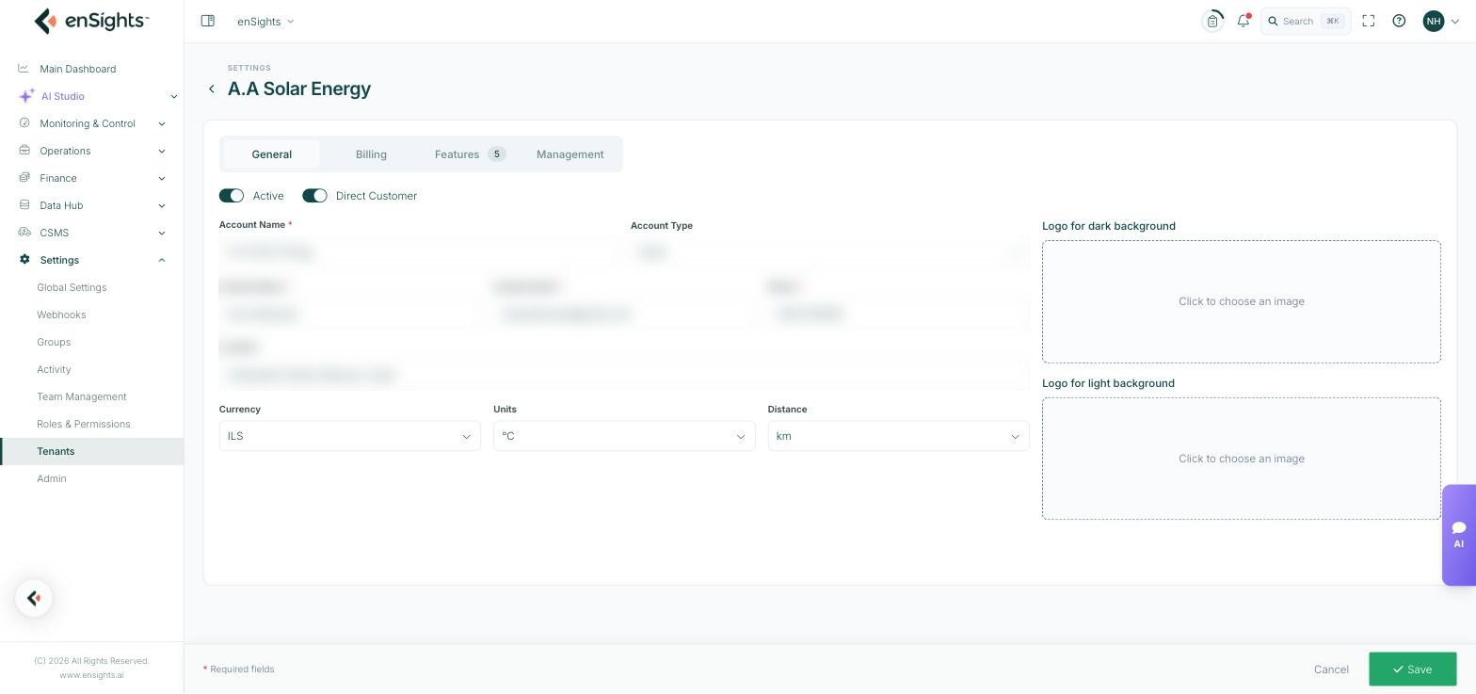
Task: Go back using the arrow beside A.A Solar Energy
Action: coord(212,89)
